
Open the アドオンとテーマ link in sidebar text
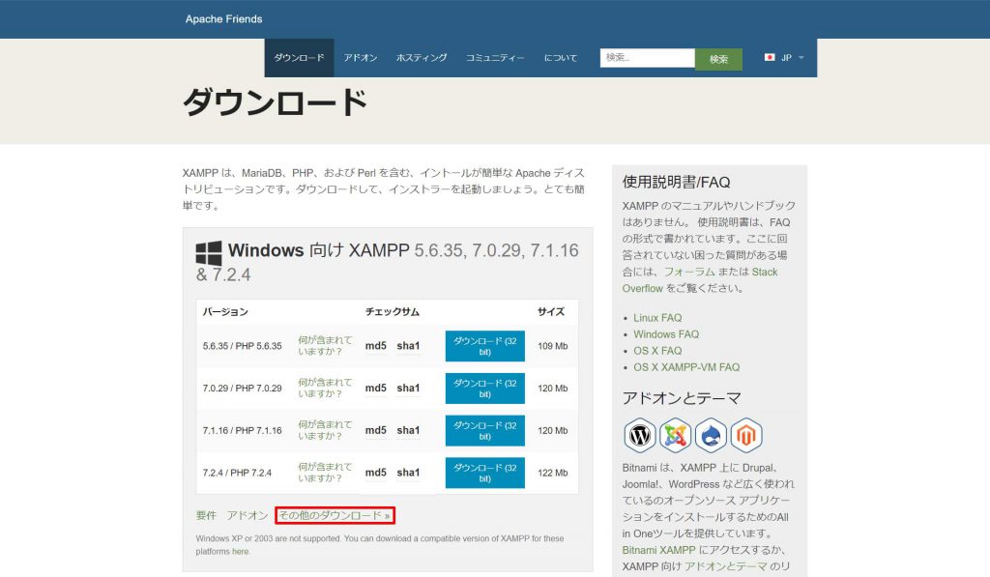726,567
